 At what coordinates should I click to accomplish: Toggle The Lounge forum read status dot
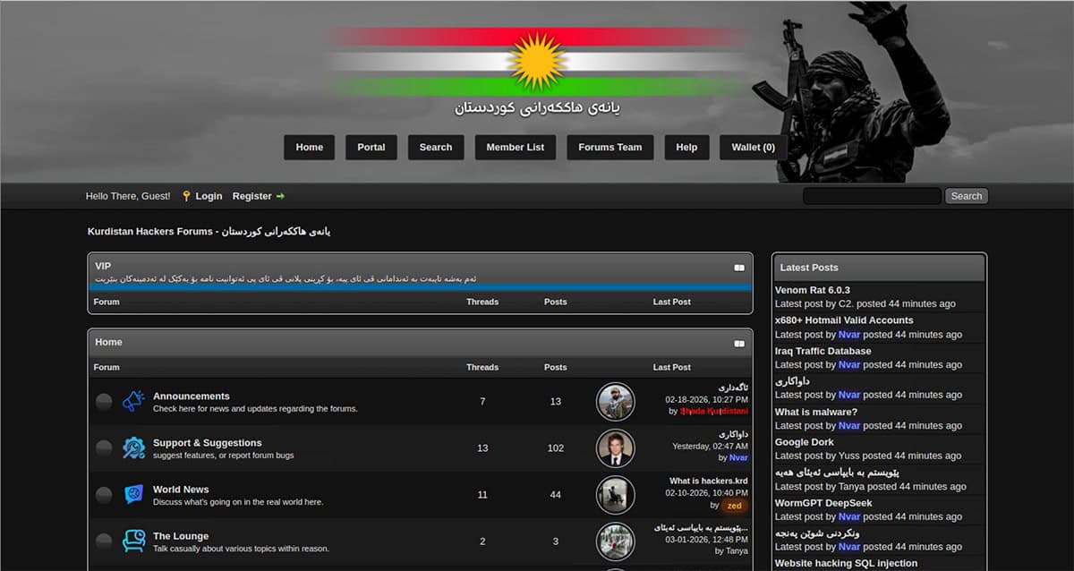tap(104, 541)
